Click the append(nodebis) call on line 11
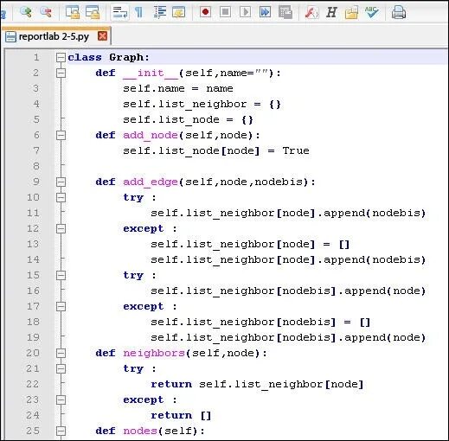 pyautogui.click(x=375, y=213)
